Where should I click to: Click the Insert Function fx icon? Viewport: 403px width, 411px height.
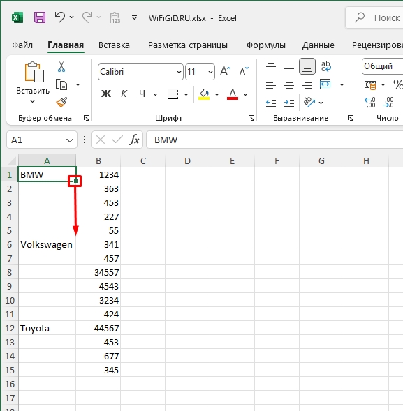[134, 140]
